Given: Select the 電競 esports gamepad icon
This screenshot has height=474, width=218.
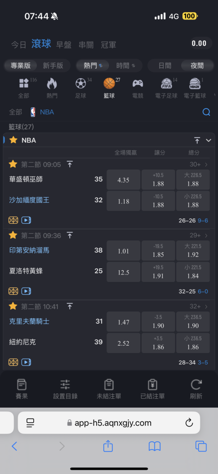Looking at the screenshot, I should click(138, 83).
